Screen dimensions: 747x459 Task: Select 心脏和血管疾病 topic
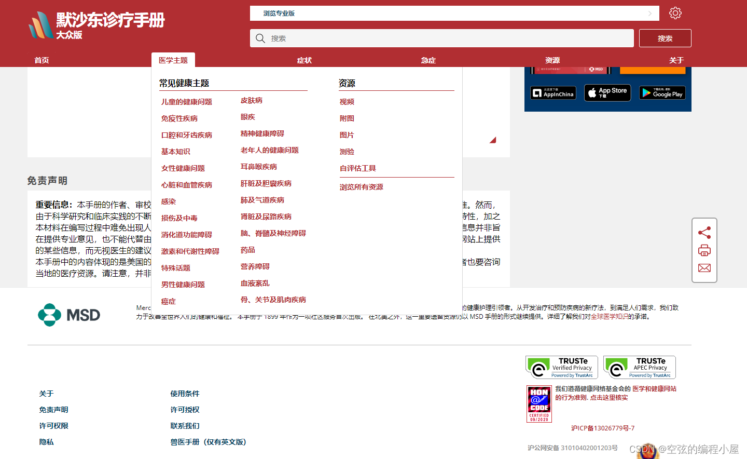[187, 185]
